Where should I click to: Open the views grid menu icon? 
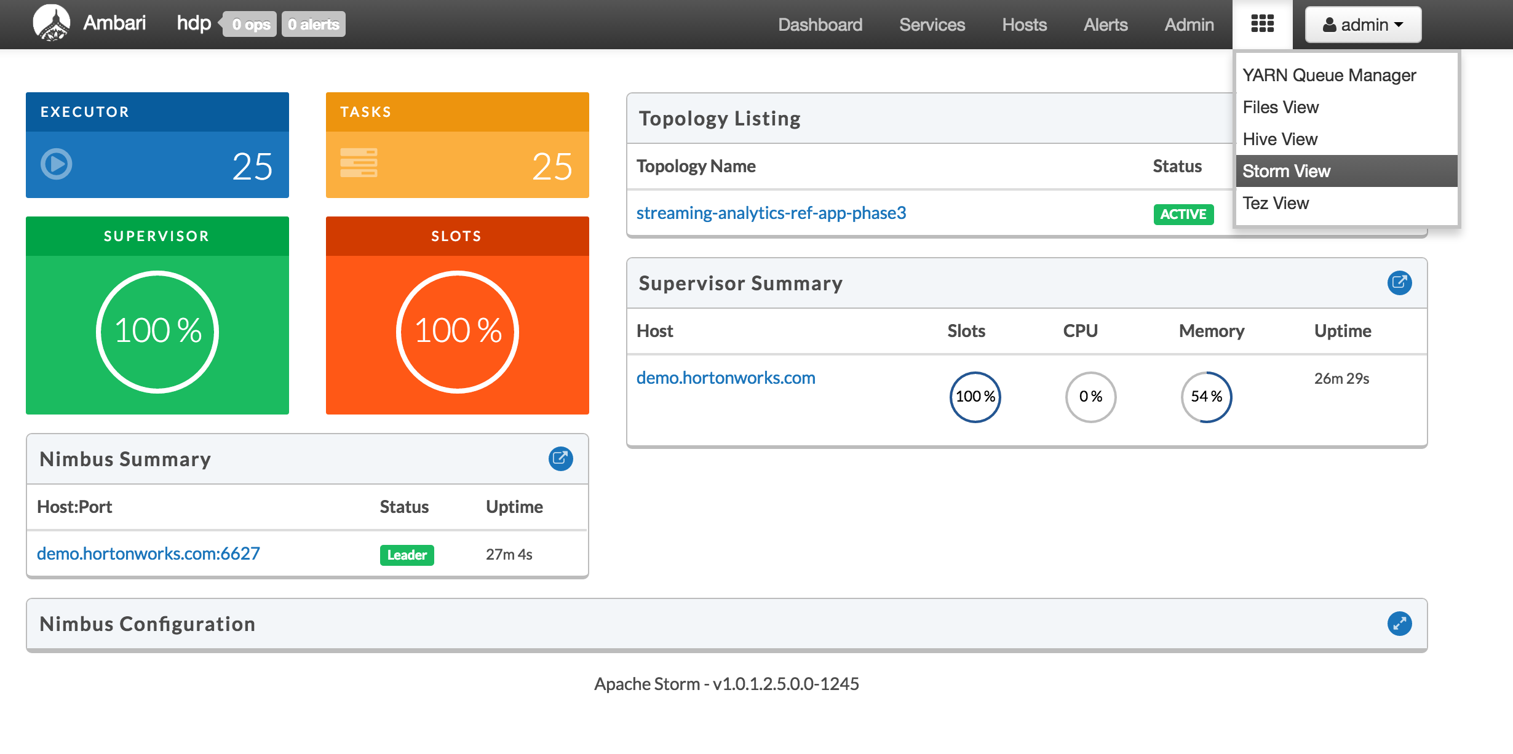coord(1262,23)
